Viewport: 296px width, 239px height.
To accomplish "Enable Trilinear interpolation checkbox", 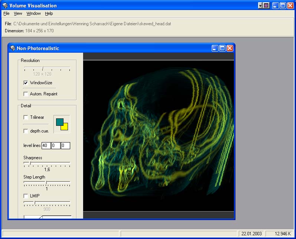I will tap(26, 117).
